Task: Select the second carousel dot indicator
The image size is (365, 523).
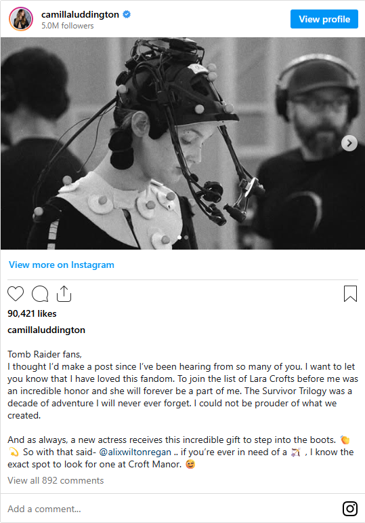Action: (x=186, y=237)
